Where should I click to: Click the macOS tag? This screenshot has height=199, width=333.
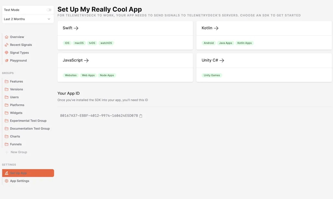pos(79,43)
